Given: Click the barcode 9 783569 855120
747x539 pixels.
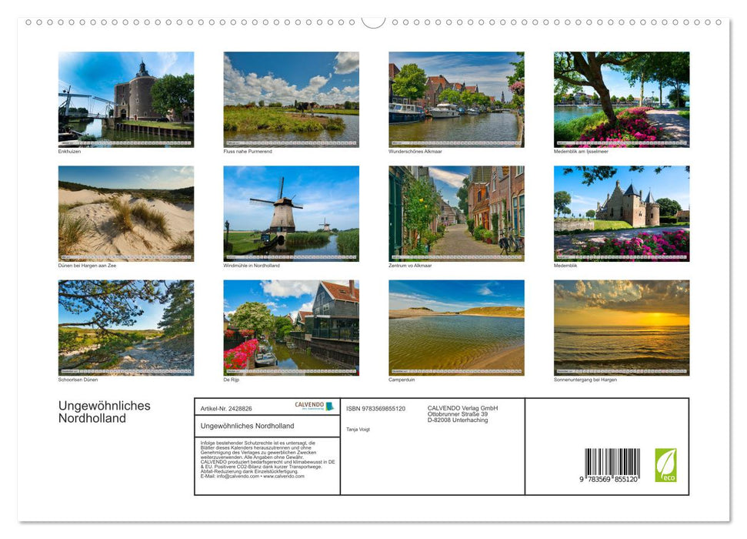Looking at the screenshot, I should pyautogui.click(x=609, y=466).
